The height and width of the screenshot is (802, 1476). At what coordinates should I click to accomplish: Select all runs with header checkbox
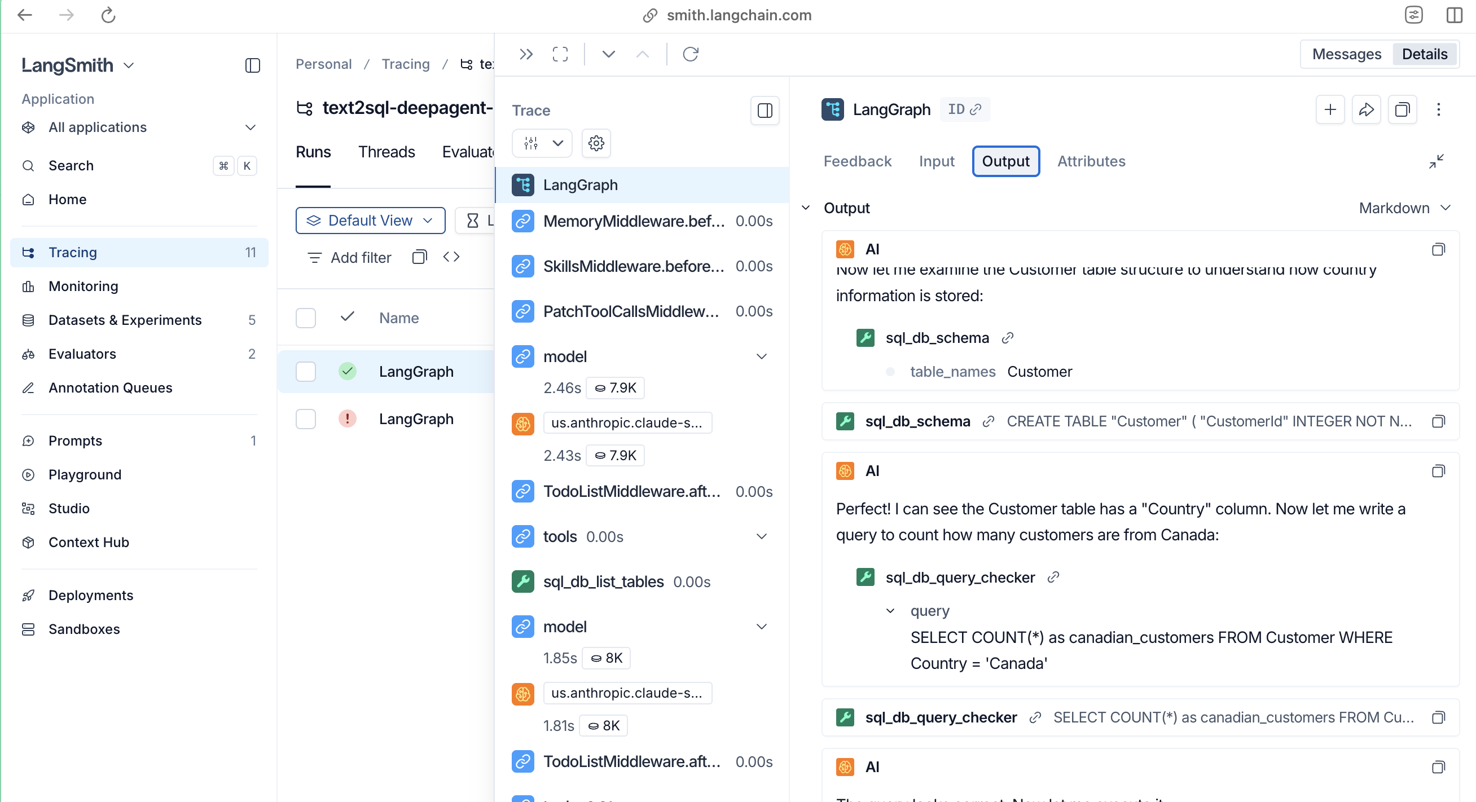(x=306, y=318)
